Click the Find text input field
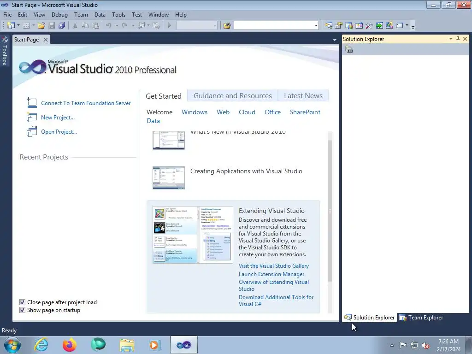 point(274,26)
